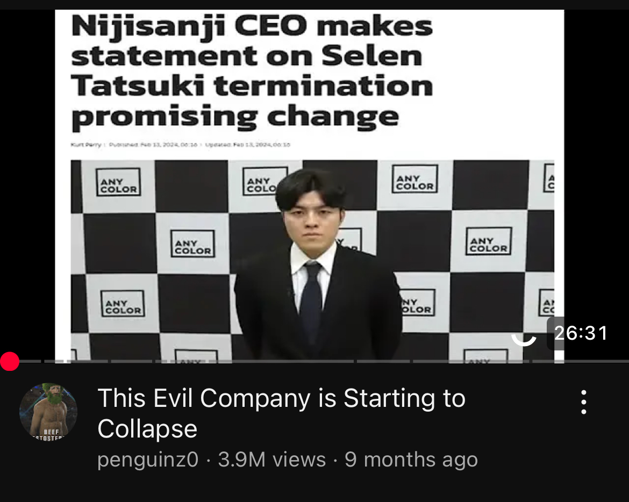Open the penguinz0 channel avatar
Image resolution: width=629 pixels, height=502 pixels.
click(x=48, y=412)
